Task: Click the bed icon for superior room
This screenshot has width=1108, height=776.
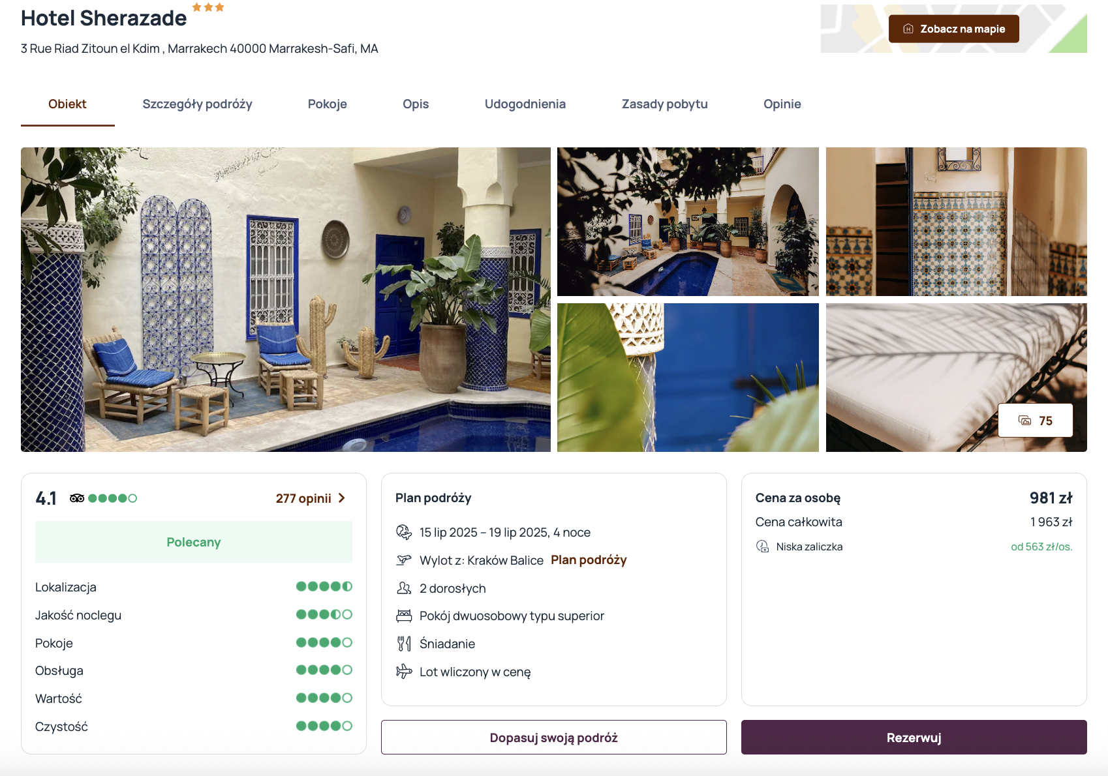Action: click(x=404, y=616)
